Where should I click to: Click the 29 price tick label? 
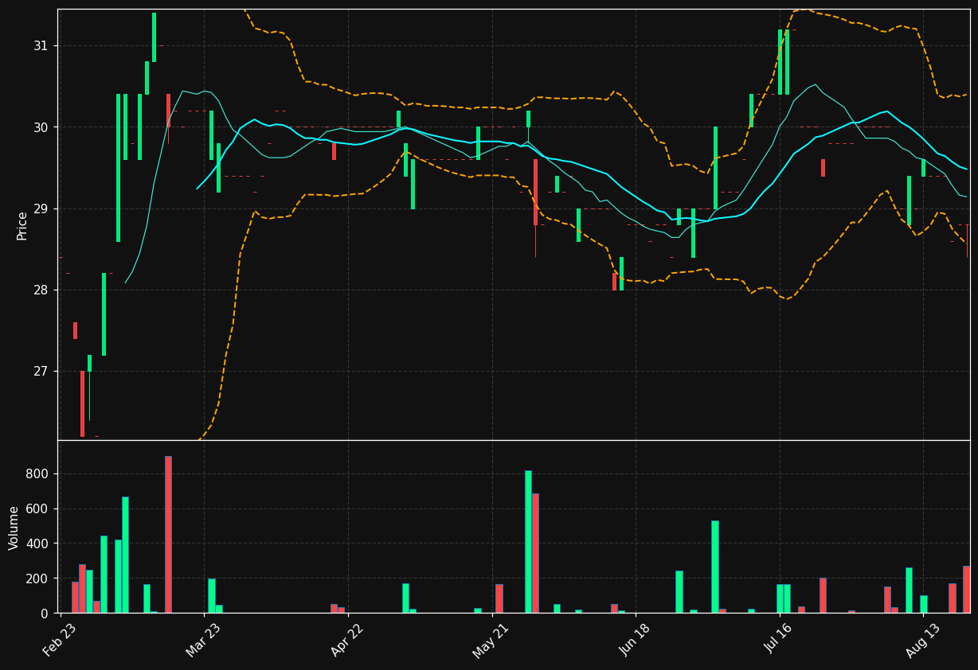pyautogui.click(x=41, y=208)
